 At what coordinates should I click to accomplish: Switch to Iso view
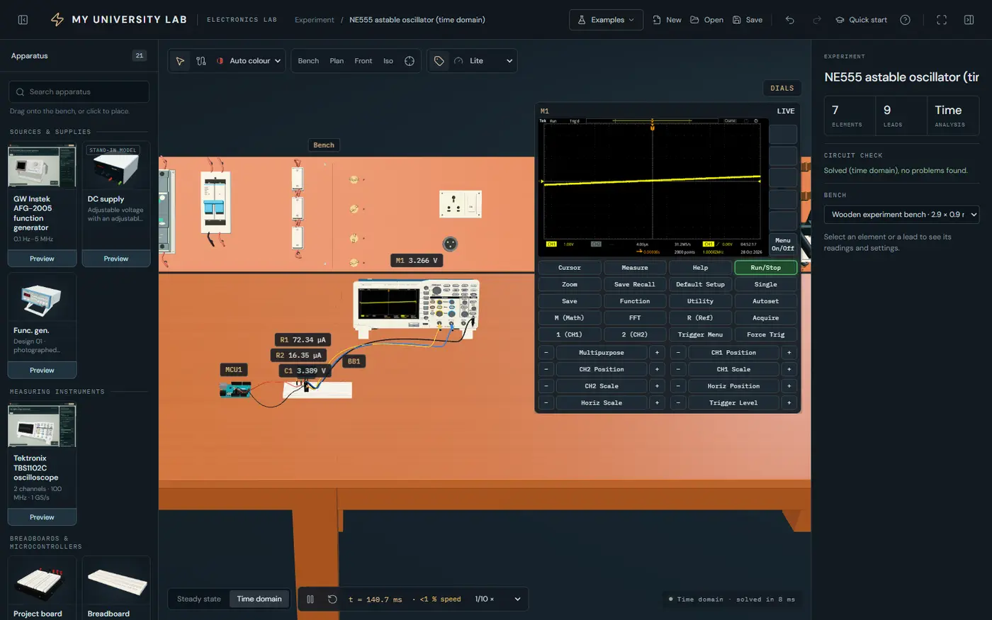coord(388,61)
